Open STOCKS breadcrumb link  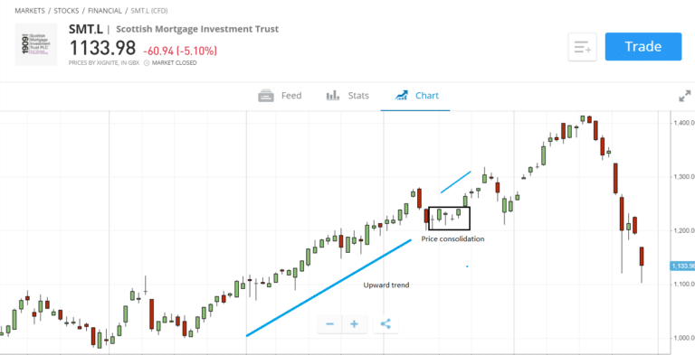pyautogui.click(x=66, y=11)
